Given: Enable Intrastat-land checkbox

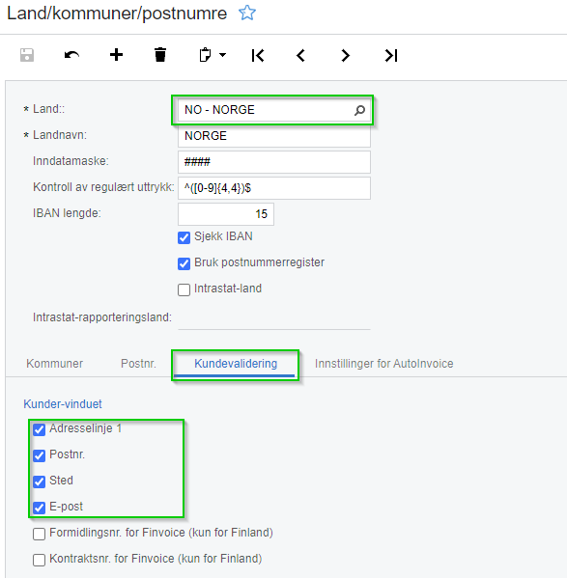Looking at the screenshot, I should pos(184,289).
